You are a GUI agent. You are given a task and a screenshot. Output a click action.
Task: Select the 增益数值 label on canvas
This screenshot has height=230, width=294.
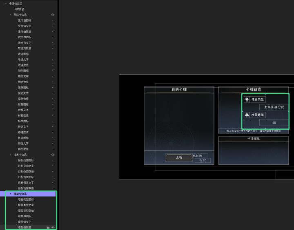pyautogui.click(x=258, y=115)
